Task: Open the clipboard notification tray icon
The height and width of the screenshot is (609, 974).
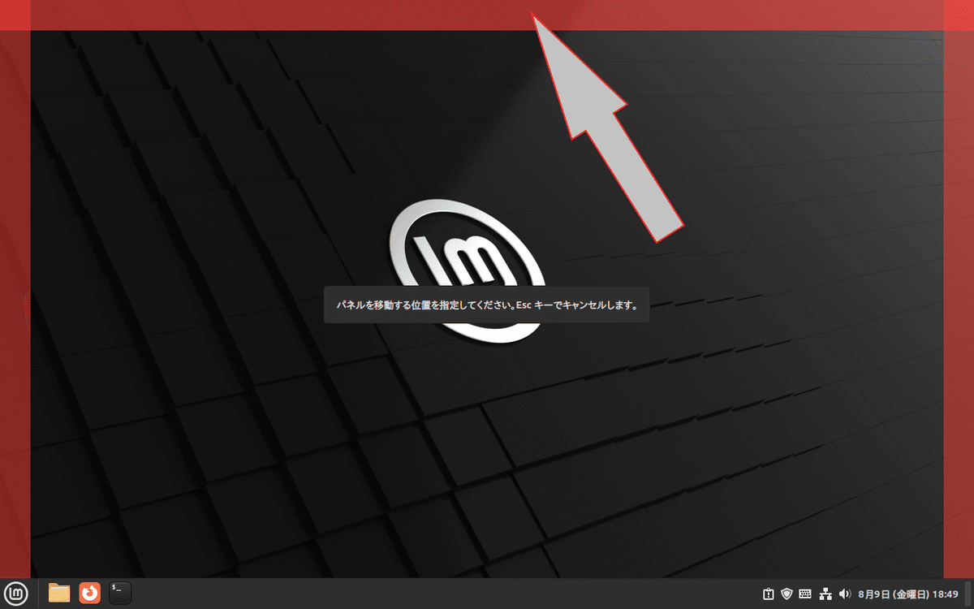Action: coord(768,594)
